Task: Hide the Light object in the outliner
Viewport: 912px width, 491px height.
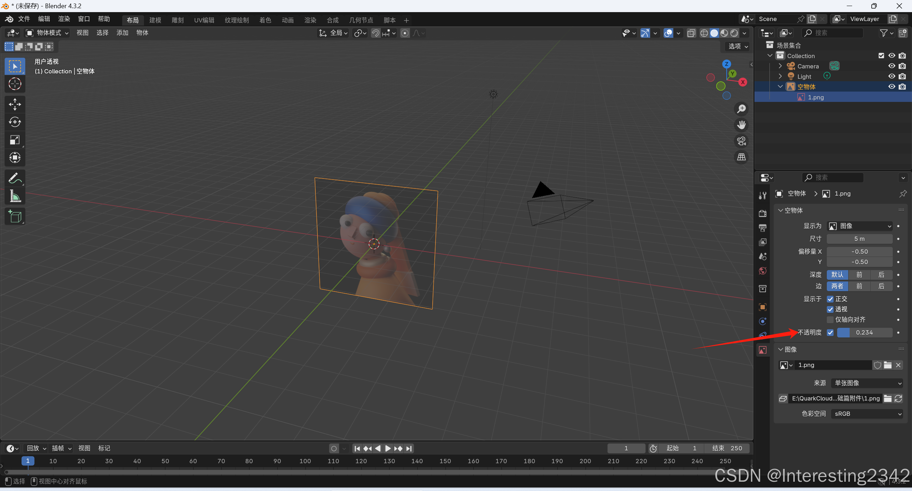Action: coord(891,76)
